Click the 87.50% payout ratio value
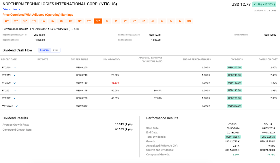The width and height of the screenshot is (280, 163). point(158,98)
